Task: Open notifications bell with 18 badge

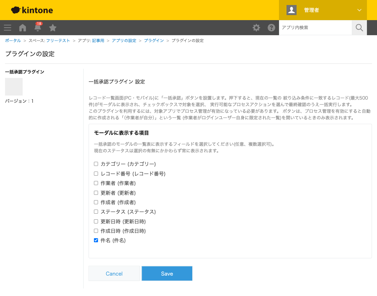Action: (38, 27)
